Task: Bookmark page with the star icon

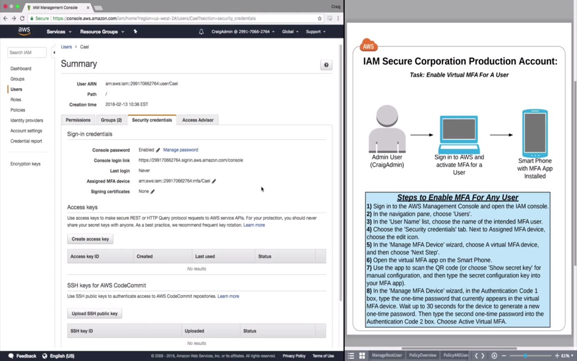Action: (x=320, y=18)
